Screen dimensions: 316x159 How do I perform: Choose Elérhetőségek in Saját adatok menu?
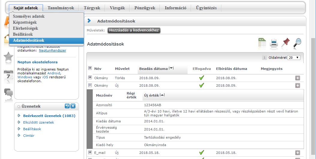[26, 28]
